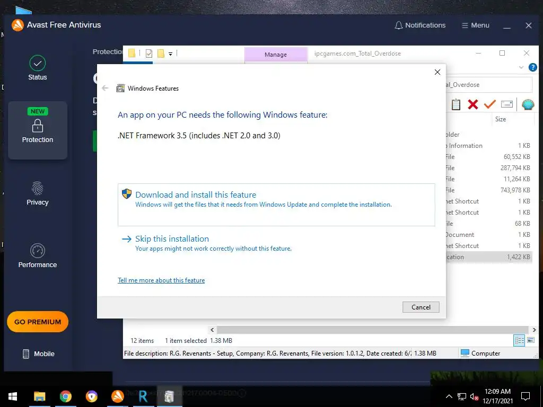543x407 pixels.
Task: Click the shell Settings icon in Explorer toolbar
Action: [x=528, y=104]
